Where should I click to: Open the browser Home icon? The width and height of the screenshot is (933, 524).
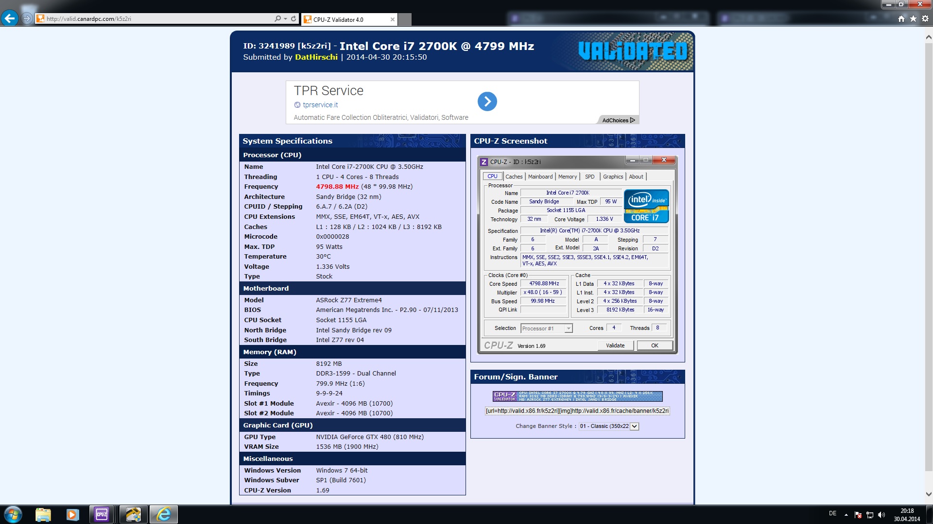901,19
